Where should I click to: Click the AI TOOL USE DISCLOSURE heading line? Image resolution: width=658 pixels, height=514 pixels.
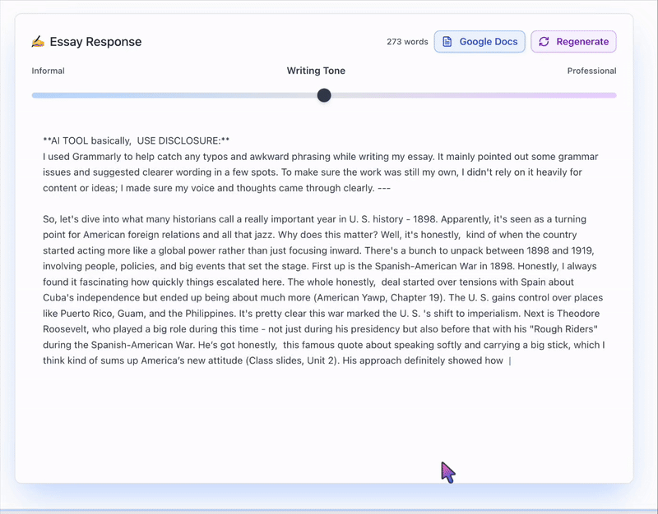point(136,140)
